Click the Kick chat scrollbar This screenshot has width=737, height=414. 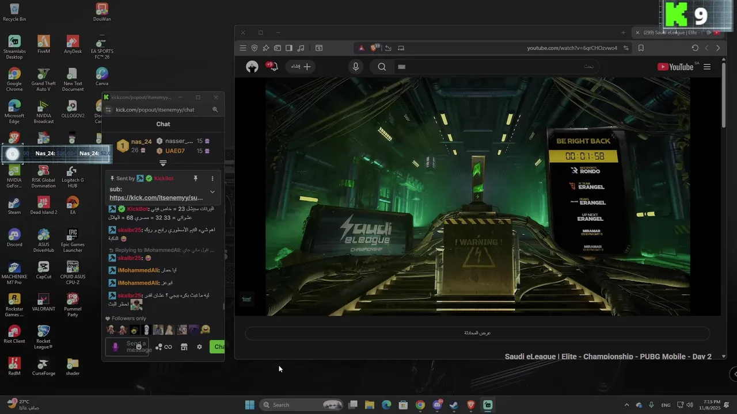(223, 306)
